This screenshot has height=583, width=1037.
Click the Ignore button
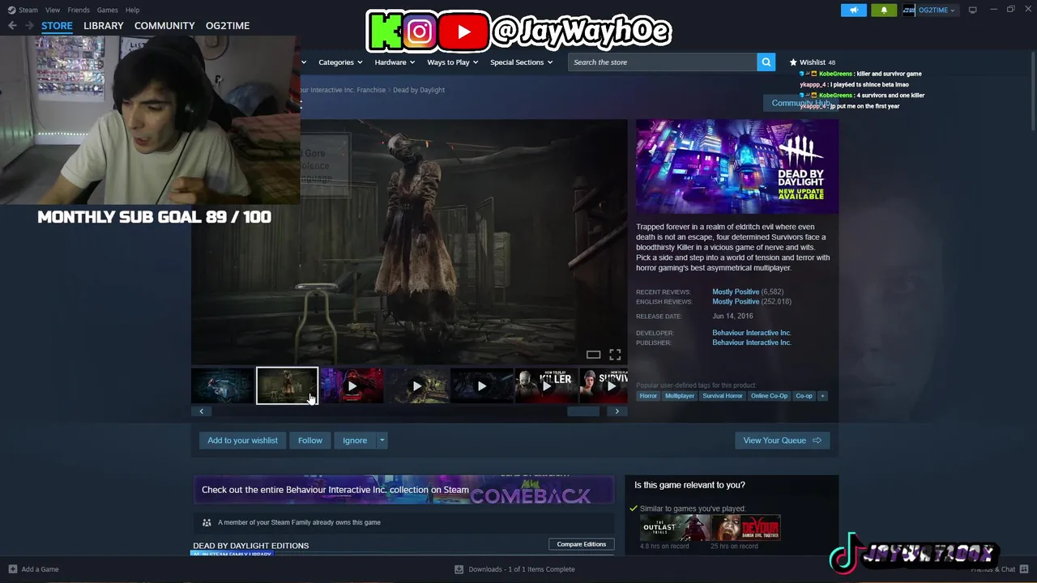(x=355, y=440)
